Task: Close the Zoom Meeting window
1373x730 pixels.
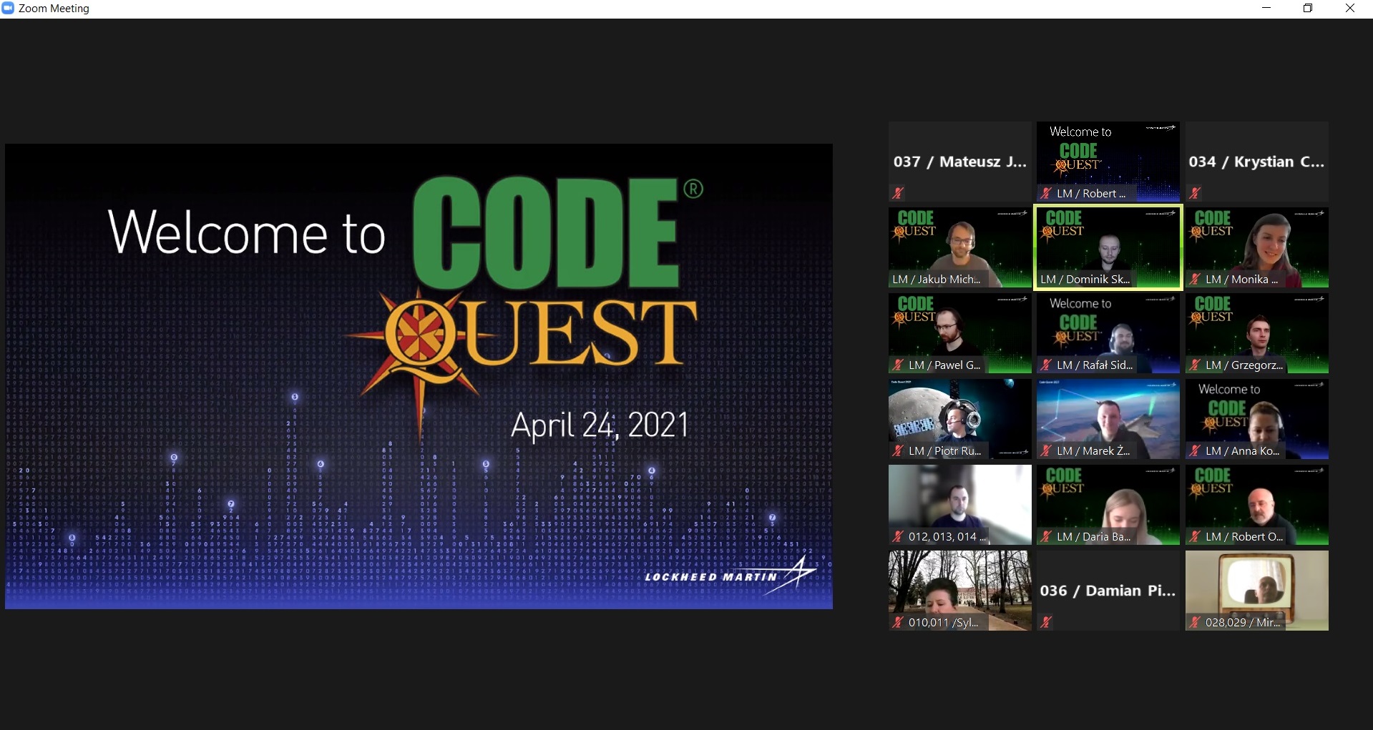Action: [1350, 8]
